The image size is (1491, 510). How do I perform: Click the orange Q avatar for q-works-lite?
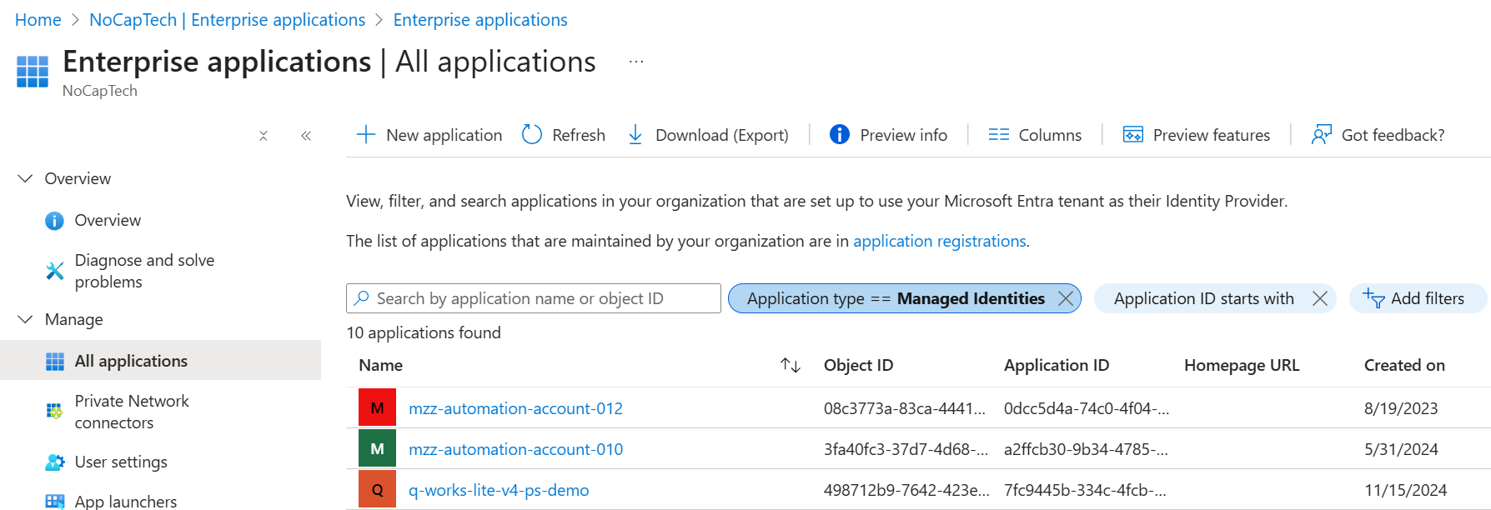pos(377,489)
